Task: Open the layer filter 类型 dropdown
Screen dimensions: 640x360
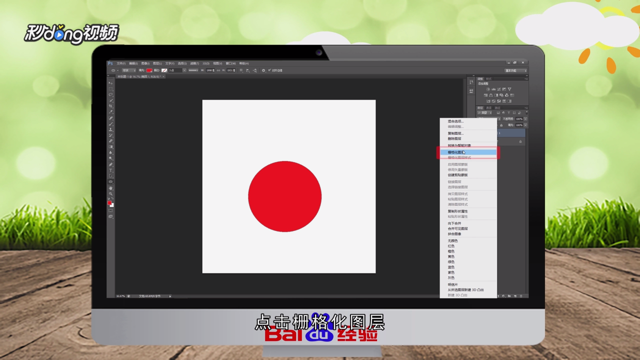Action: 484,113
